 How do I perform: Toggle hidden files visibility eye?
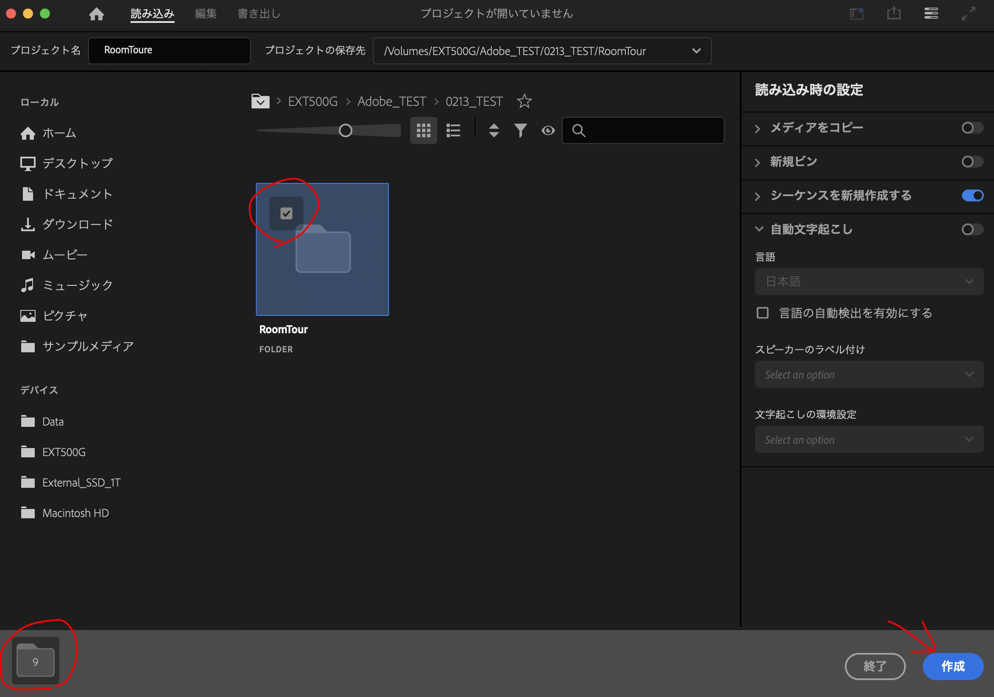click(548, 130)
